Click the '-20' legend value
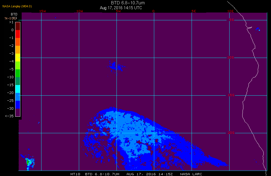This screenshot has height=176, width=271. click(x=10, y=93)
